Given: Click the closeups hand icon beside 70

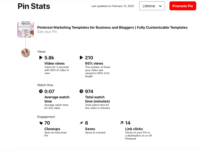Looking at the screenshot, I should point(41,123).
